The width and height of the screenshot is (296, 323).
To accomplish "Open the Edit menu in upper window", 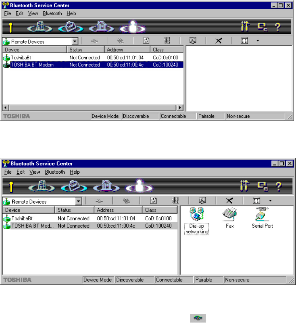I will click(20, 13).
